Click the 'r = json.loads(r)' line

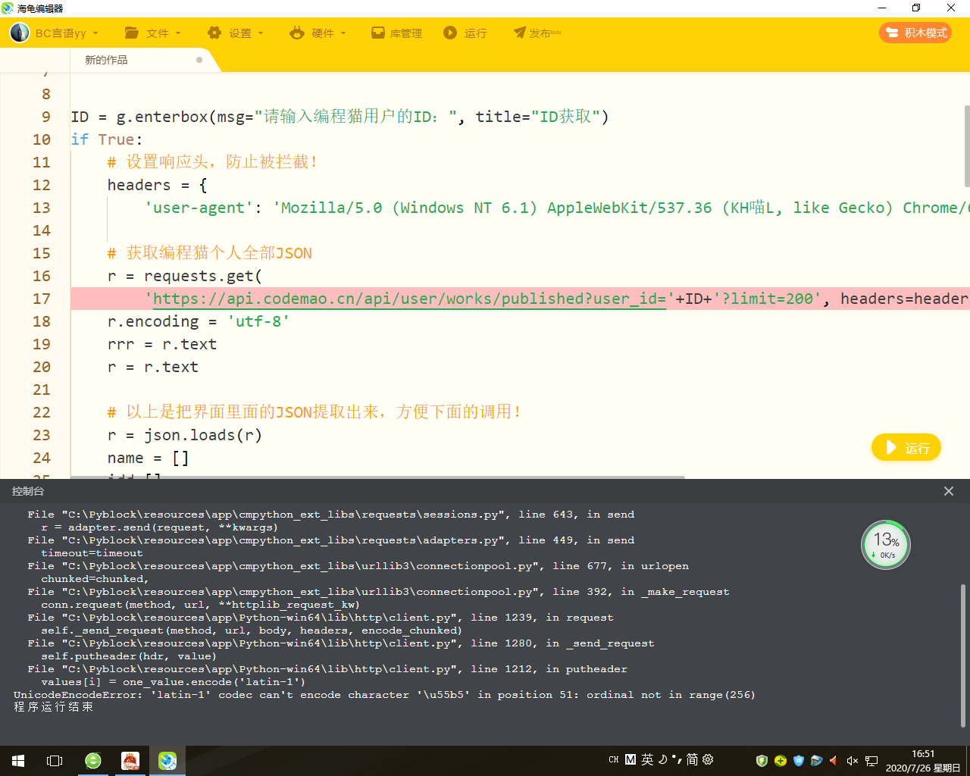pyautogui.click(x=185, y=435)
